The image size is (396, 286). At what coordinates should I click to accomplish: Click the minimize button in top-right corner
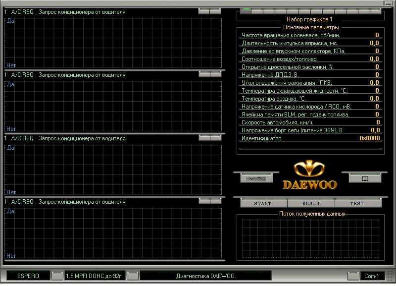[x=389, y=3]
